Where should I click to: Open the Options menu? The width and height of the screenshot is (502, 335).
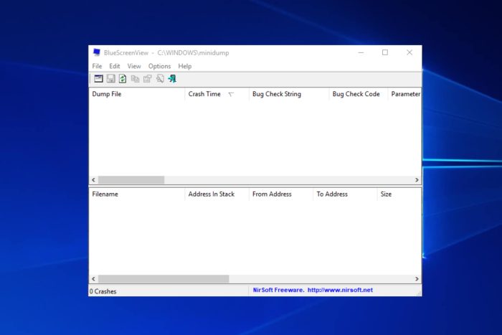159,66
